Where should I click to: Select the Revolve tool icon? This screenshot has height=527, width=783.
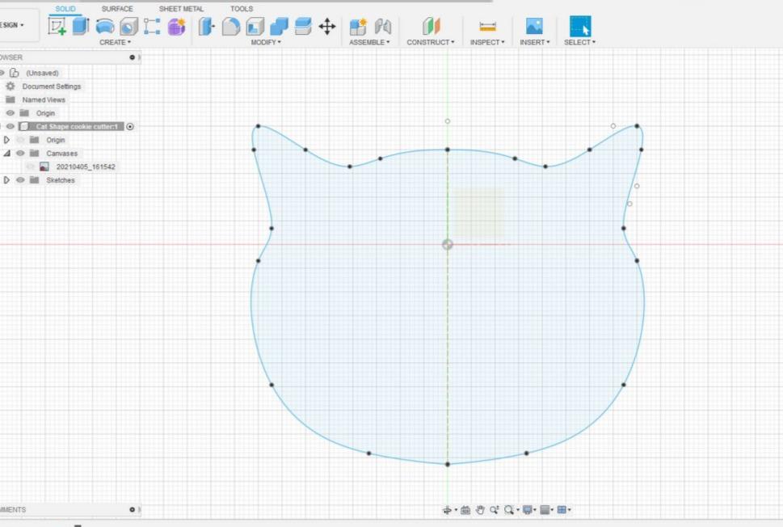(x=105, y=26)
